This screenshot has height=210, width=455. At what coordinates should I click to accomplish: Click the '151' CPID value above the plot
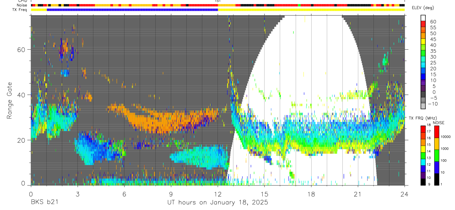point(218,1)
